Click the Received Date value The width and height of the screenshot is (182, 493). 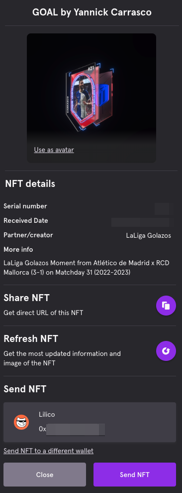(141, 222)
